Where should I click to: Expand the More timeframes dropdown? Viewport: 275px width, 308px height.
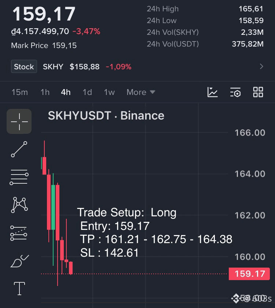pos(141,92)
